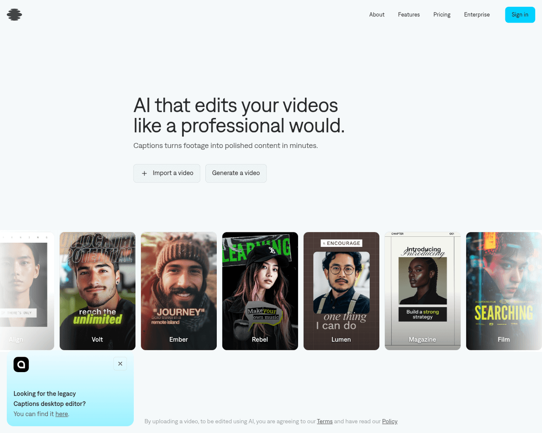The height and width of the screenshot is (433, 542).
Task: Pick the Ember style template
Action: (179, 291)
